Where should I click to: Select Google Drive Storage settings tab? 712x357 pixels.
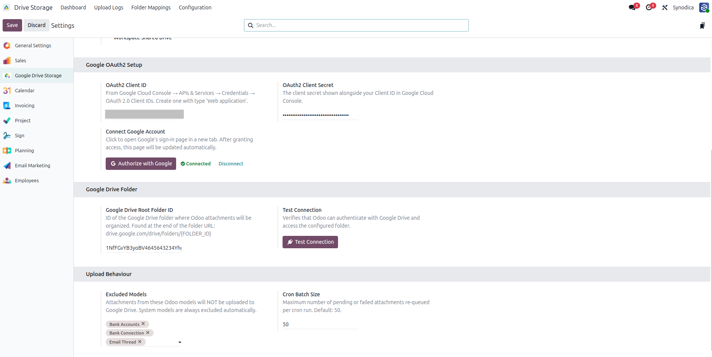coord(37,75)
